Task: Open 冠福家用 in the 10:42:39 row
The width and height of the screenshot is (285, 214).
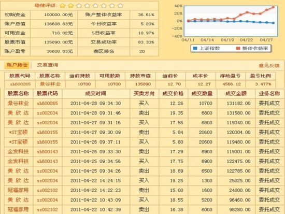Action: (x=18, y=209)
